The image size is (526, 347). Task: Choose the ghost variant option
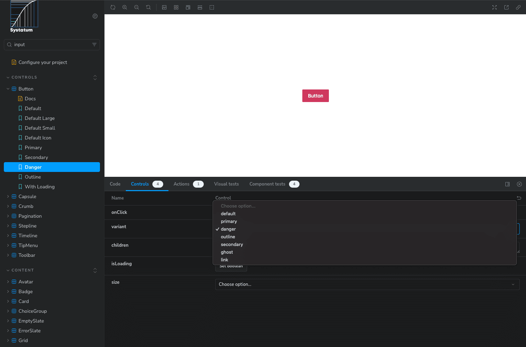365,252
